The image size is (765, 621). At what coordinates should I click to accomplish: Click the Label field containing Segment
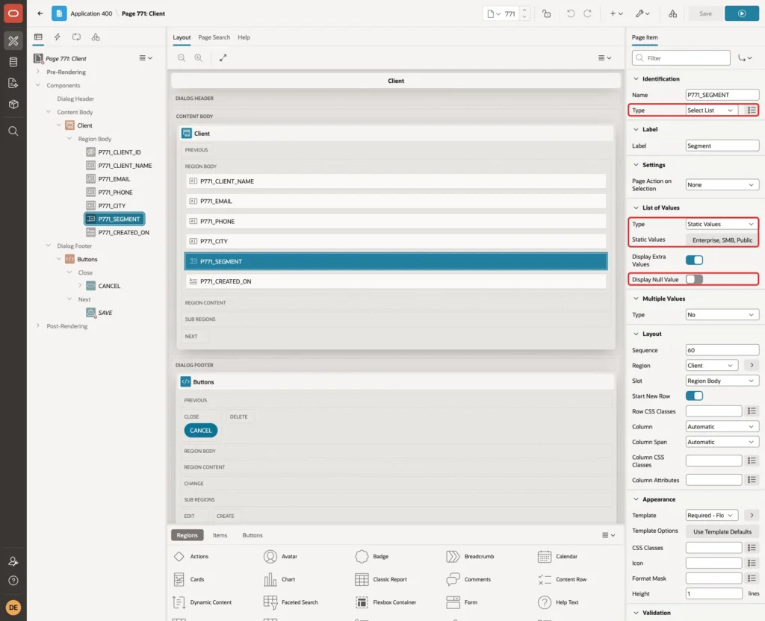tap(722, 146)
